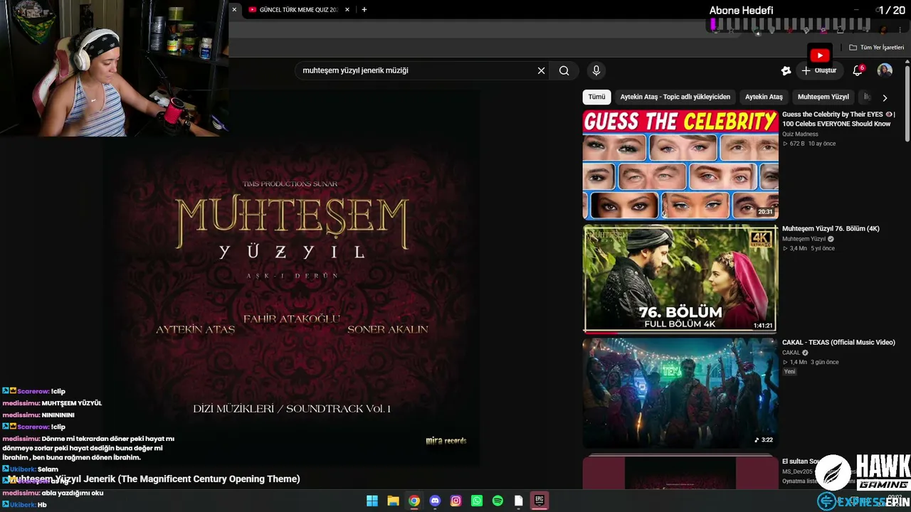Screen dimensions: 911x512
Task: Close the leftmost partially hidden browser tab
Action: (234, 10)
